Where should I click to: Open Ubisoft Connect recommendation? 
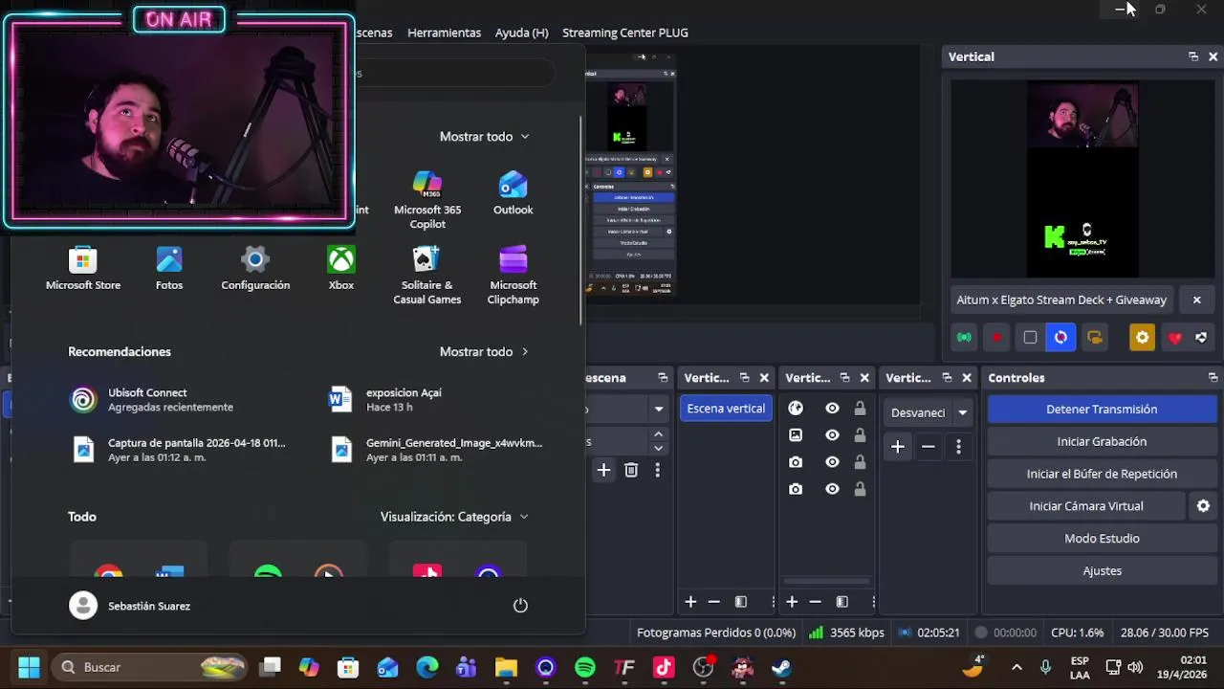(182, 399)
